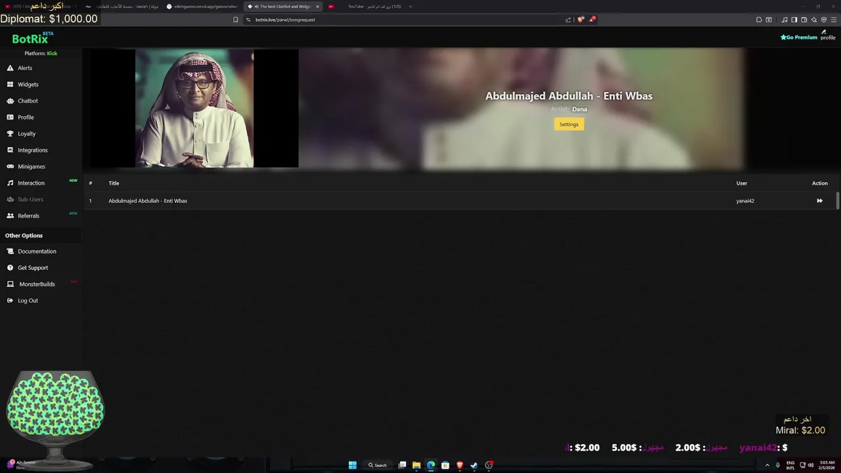The height and width of the screenshot is (473, 841).
Task: Click the Log Out exit icon
Action: pyautogui.click(x=11, y=301)
